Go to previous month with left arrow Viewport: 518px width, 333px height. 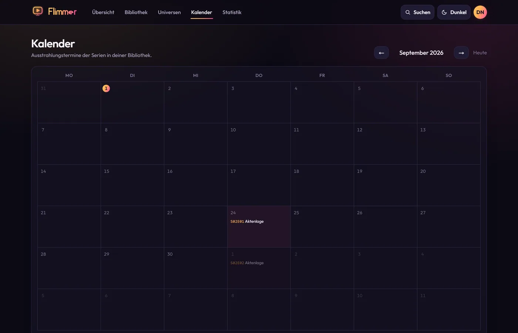tap(381, 53)
